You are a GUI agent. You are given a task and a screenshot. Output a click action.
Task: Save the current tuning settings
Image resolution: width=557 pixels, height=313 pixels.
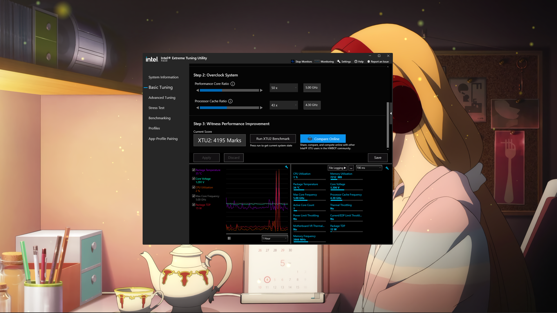click(378, 158)
